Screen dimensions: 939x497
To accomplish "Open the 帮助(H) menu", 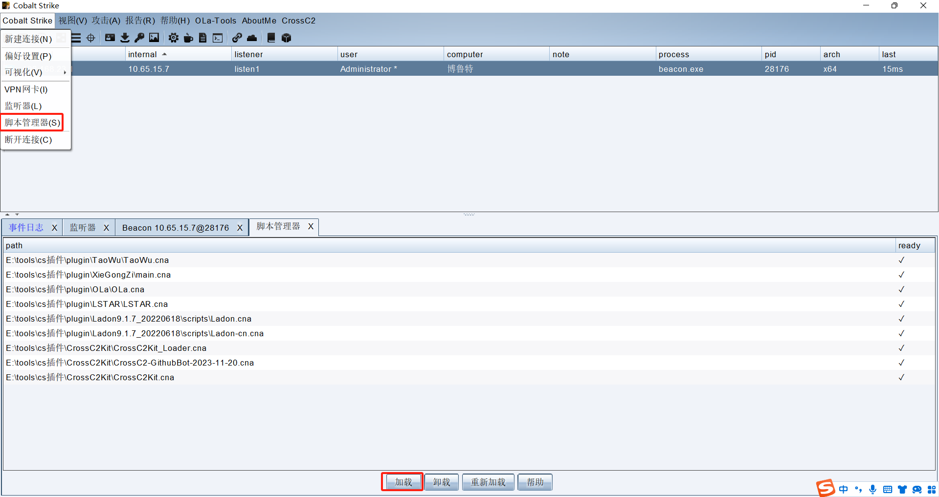I will [175, 21].
